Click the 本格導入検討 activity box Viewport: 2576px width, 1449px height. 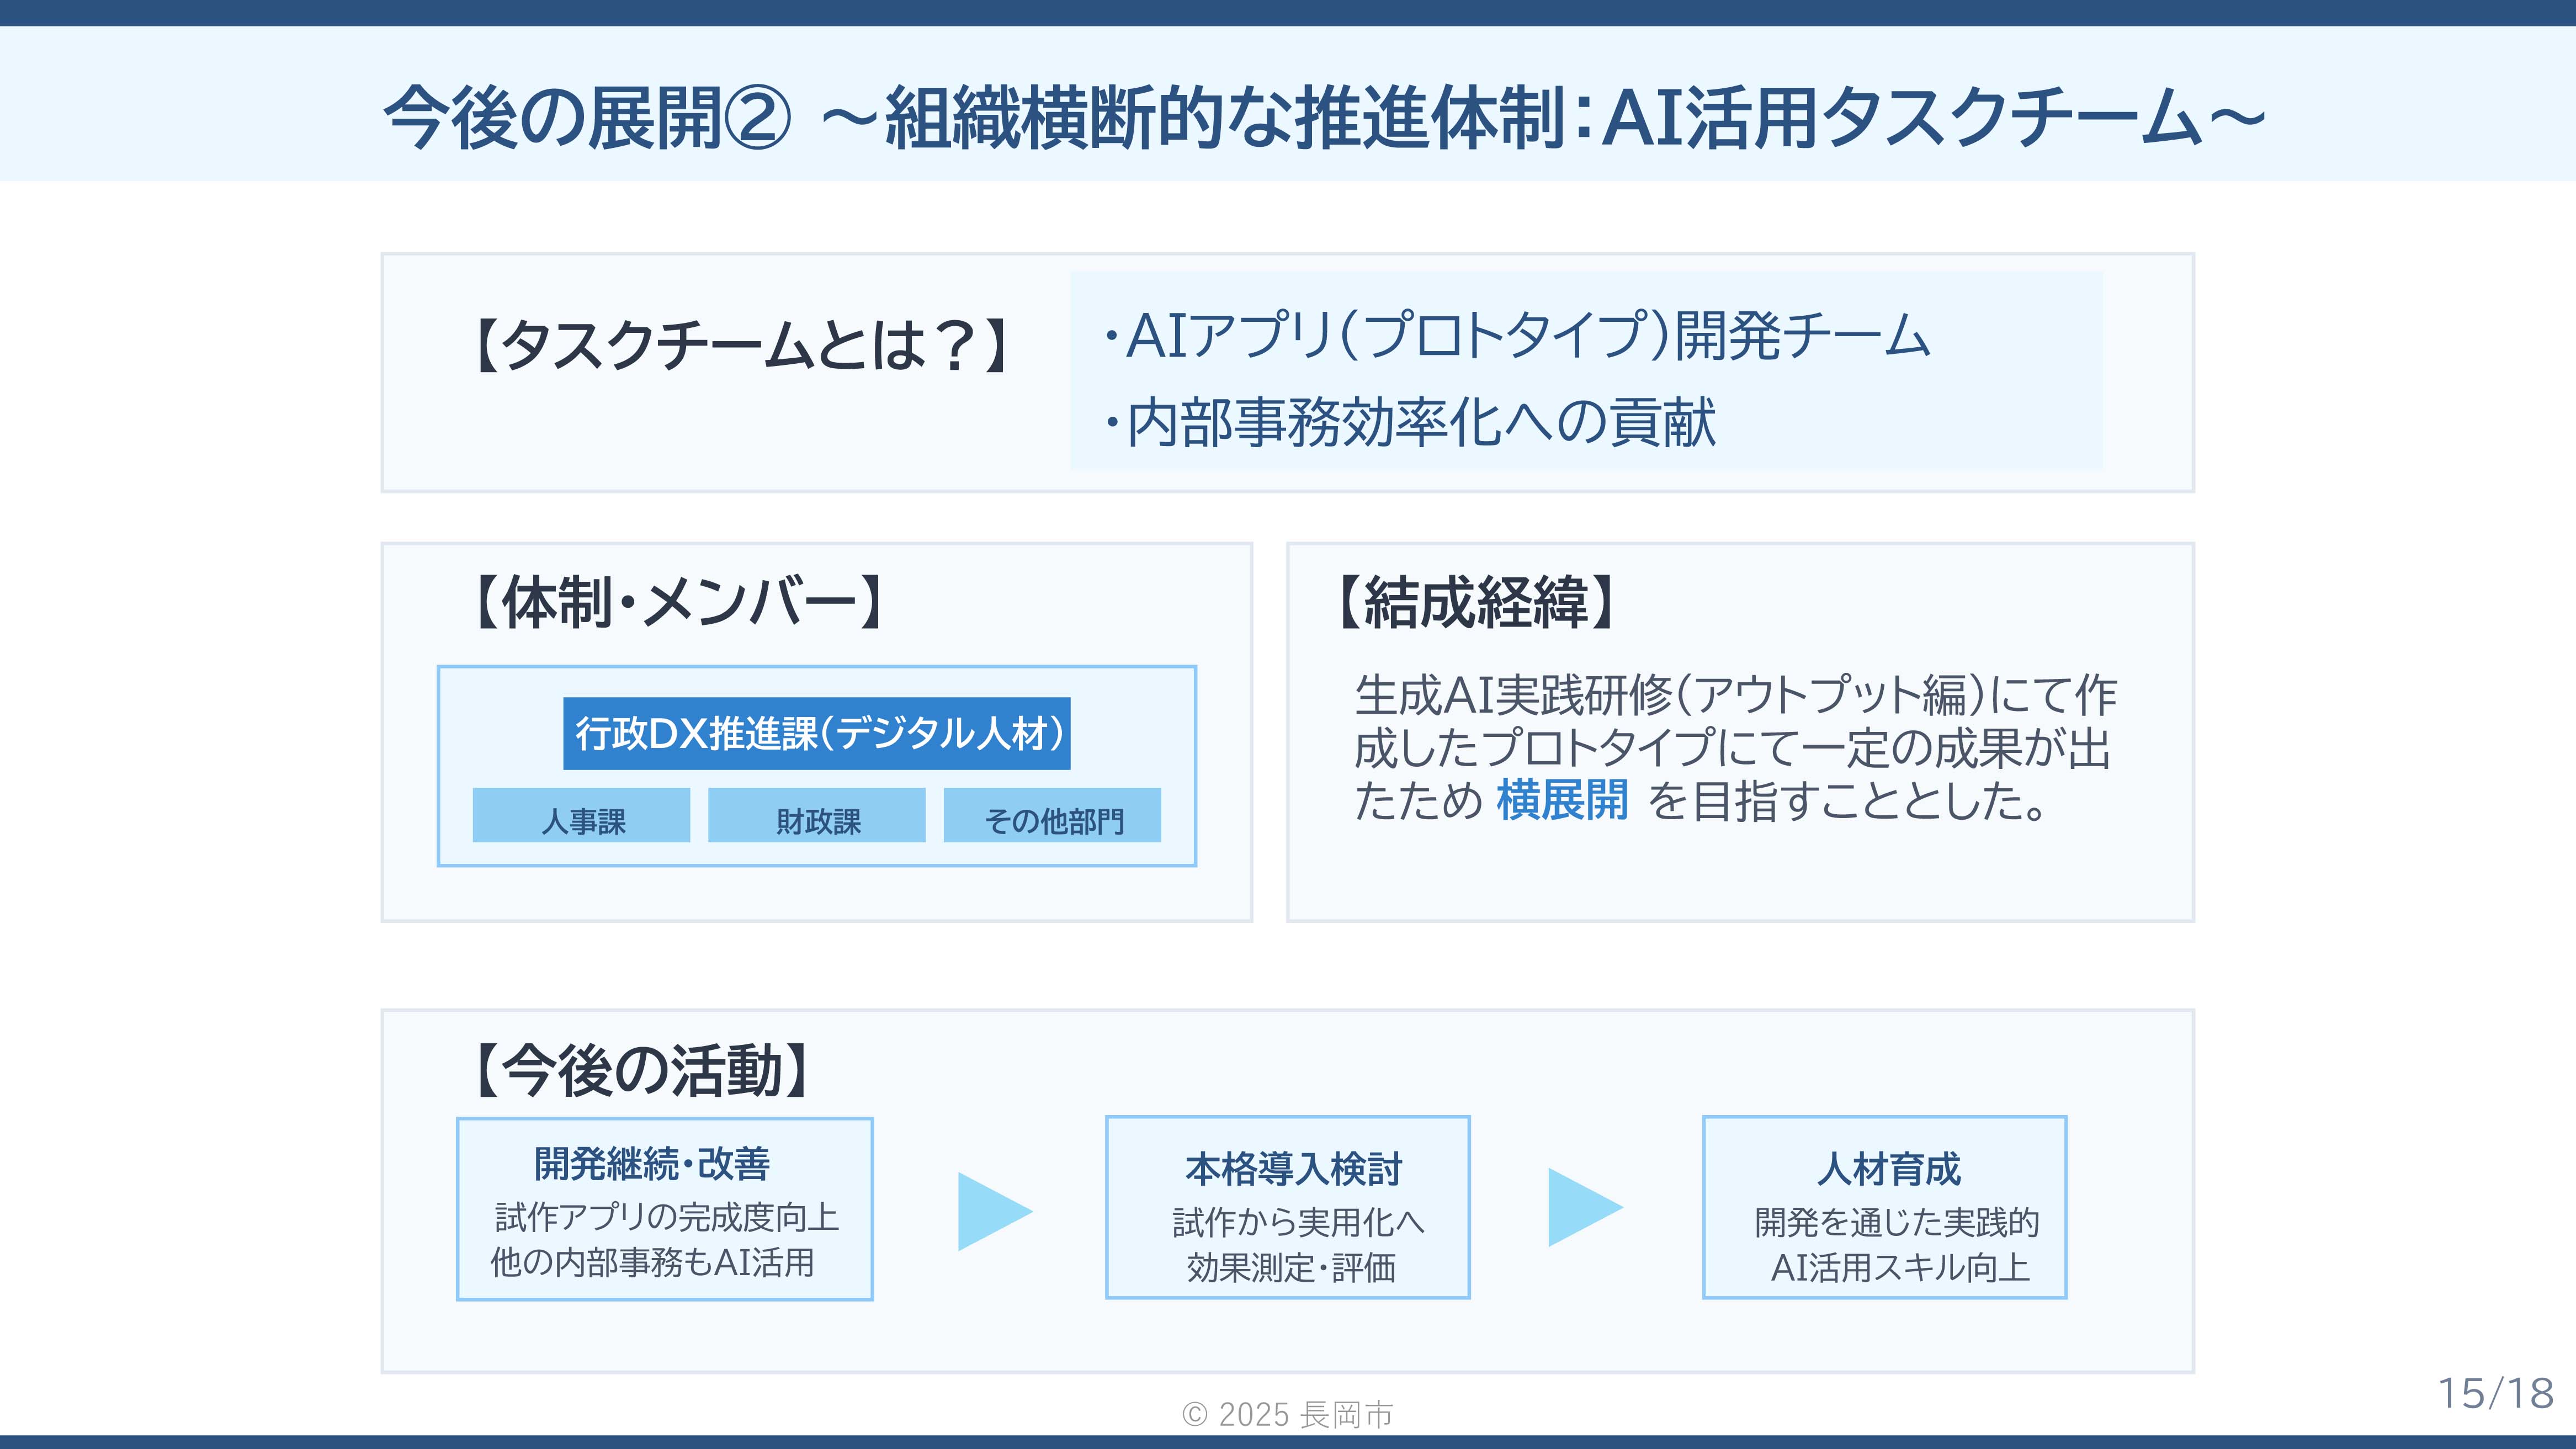pyautogui.click(x=1287, y=1207)
